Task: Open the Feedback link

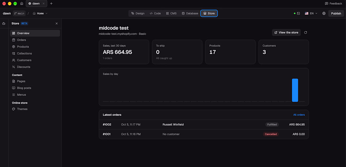Action: click(333, 3)
